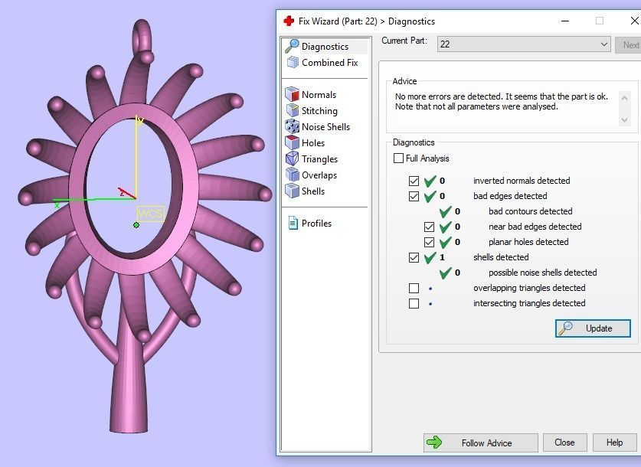The height and width of the screenshot is (467, 641).
Task: Click the Diagnostics magnifier icon
Action: pyautogui.click(x=292, y=46)
